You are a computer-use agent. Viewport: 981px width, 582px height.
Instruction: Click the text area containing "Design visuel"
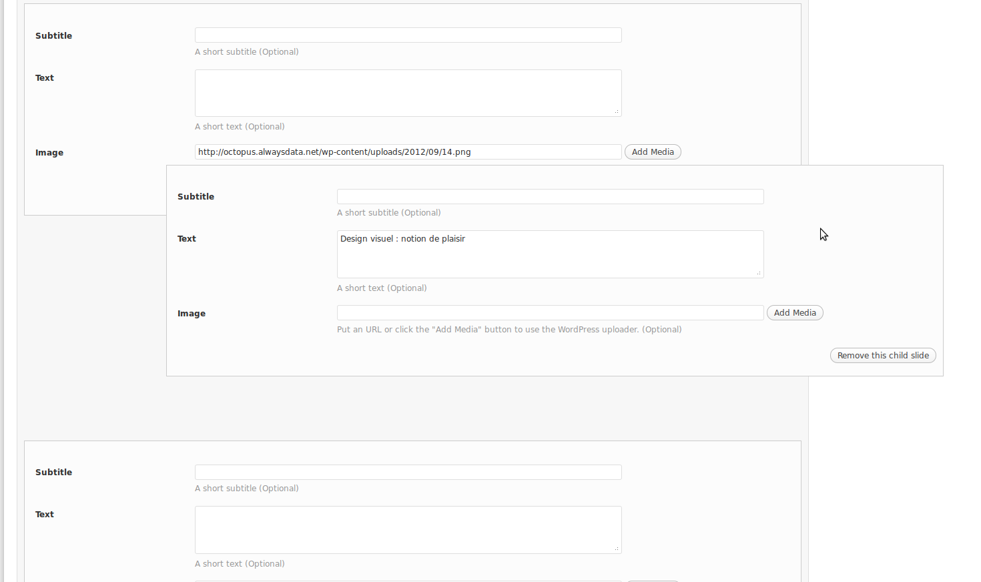click(550, 254)
